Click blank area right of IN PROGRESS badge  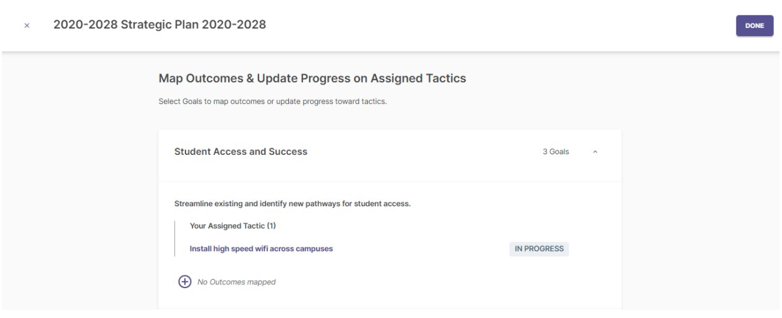(594, 249)
